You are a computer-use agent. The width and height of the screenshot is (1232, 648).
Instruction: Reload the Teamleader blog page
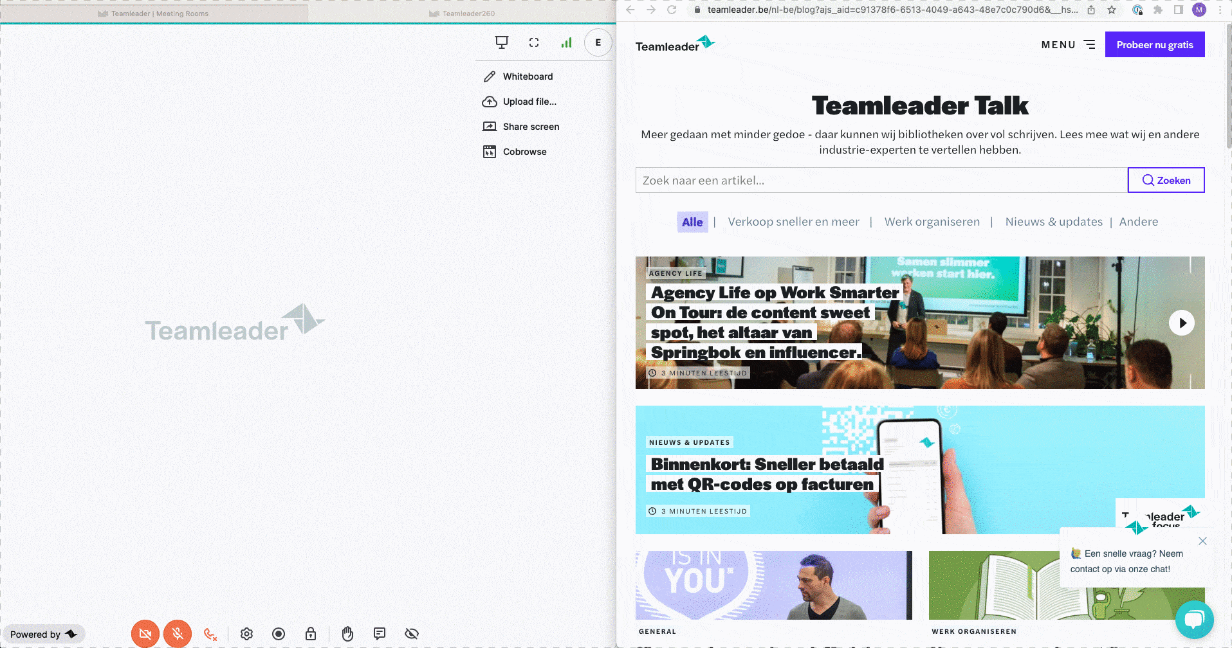[x=672, y=10]
